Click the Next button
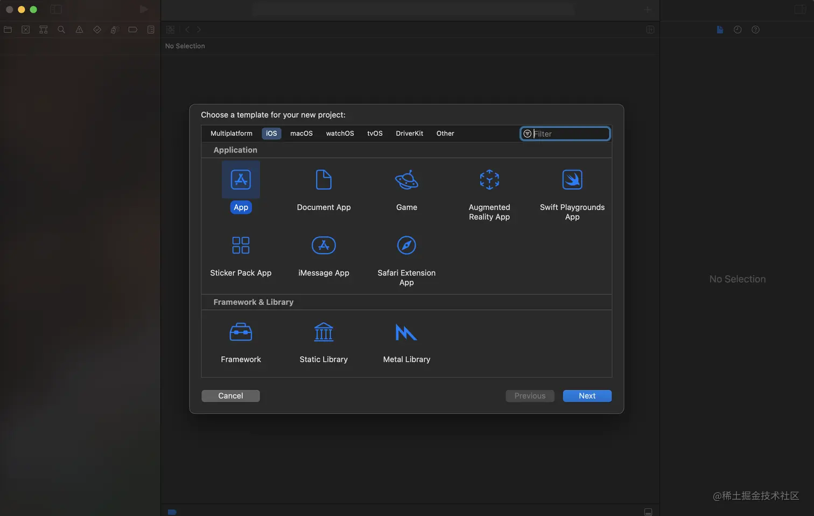The width and height of the screenshot is (814, 516). tap(587, 396)
